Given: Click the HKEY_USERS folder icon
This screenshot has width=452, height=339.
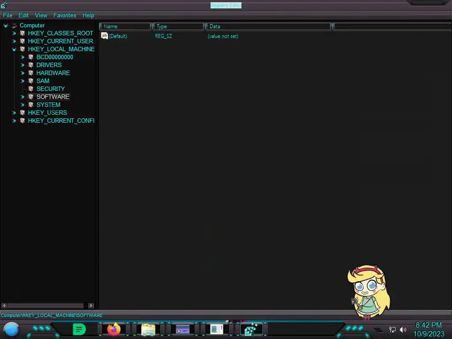Looking at the screenshot, I should [x=22, y=113].
